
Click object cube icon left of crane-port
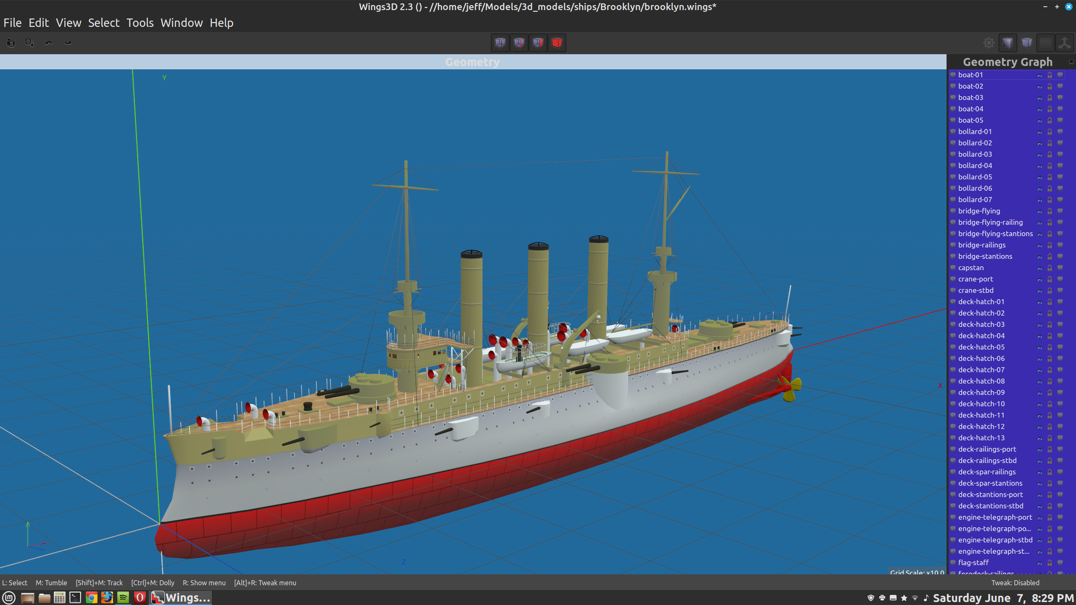click(x=953, y=279)
